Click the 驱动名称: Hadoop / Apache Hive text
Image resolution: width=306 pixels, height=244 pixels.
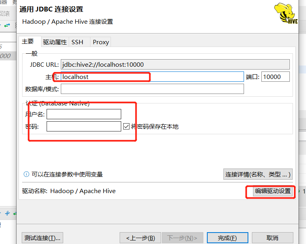point(69,191)
